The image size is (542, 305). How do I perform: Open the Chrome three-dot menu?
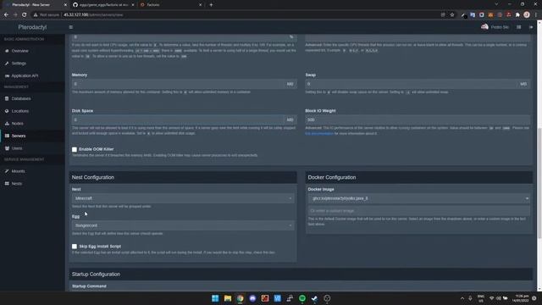click(536, 15)
